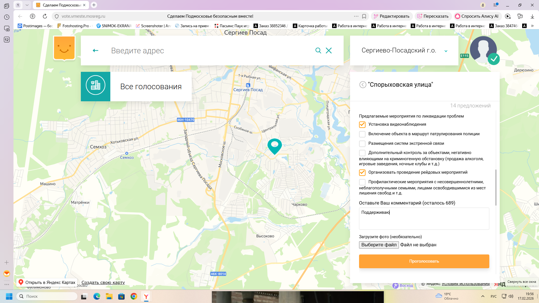Expand the Сергиево-Посадский г.о. dropdown

tap(446, 51)
